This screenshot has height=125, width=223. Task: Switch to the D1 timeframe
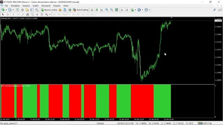pyautogui.click(x=83, y=15)
